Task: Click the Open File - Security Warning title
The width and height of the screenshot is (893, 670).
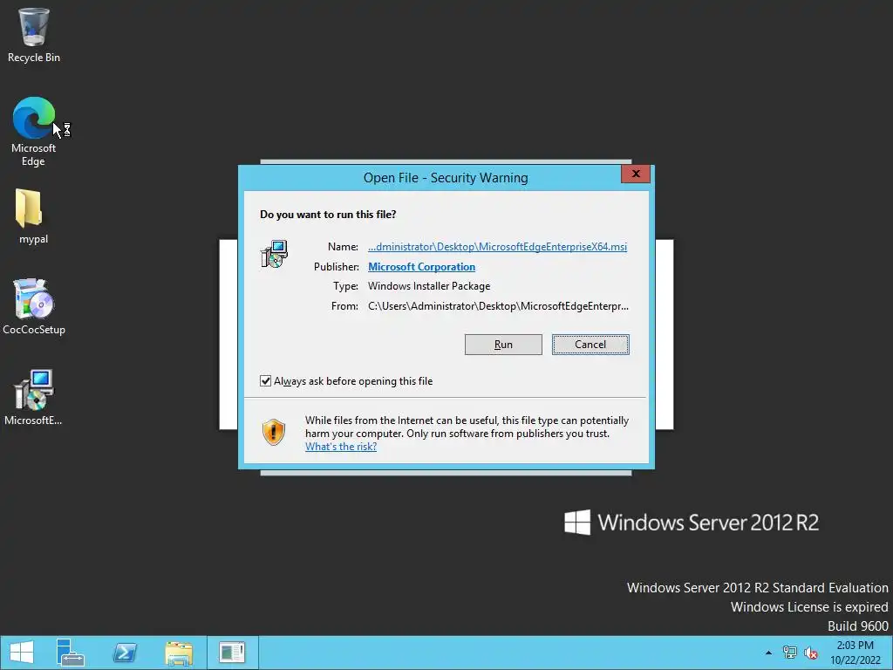Action: tap(446, 178)
